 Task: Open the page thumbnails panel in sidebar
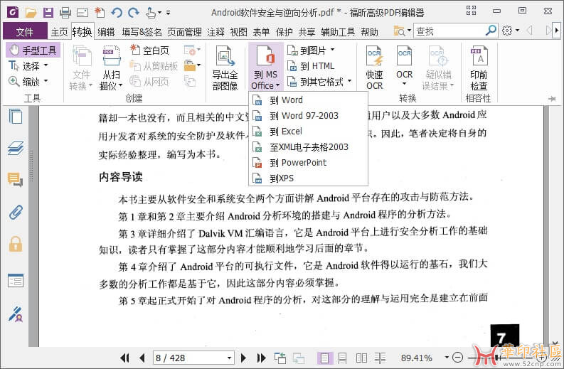pos(16,117)
